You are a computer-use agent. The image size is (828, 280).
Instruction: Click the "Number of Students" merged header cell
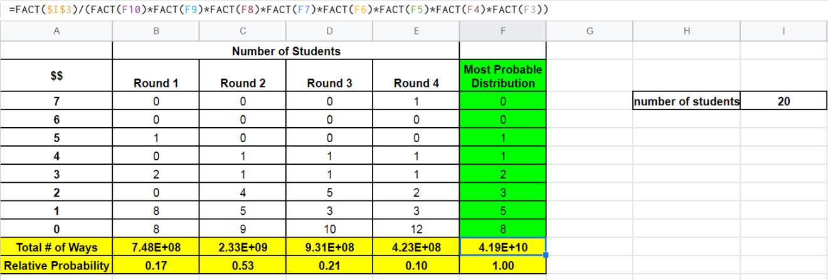click(x=286, y=51)
